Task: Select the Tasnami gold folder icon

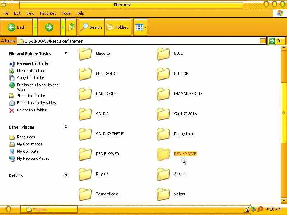Action: 85,195
